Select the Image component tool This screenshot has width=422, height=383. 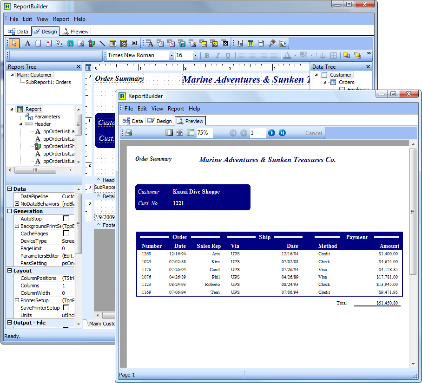click(x=81, y=43)
